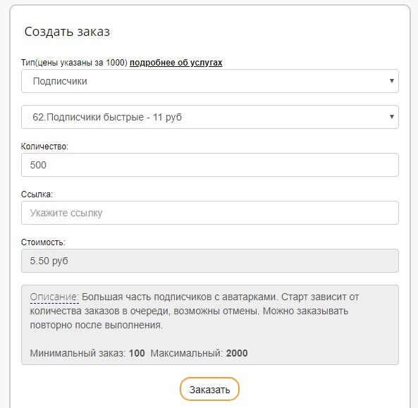This screenshot has height=408, width=418.
Task: Click the arrow on the service selector dropdown
Action: [x=392, y=117]
